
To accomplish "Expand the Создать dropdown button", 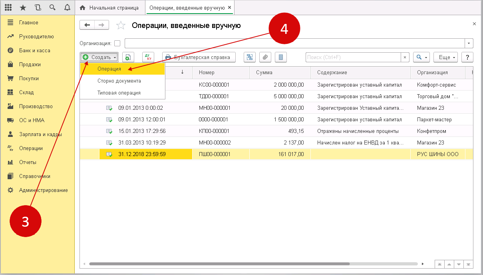I will (99, 57).
